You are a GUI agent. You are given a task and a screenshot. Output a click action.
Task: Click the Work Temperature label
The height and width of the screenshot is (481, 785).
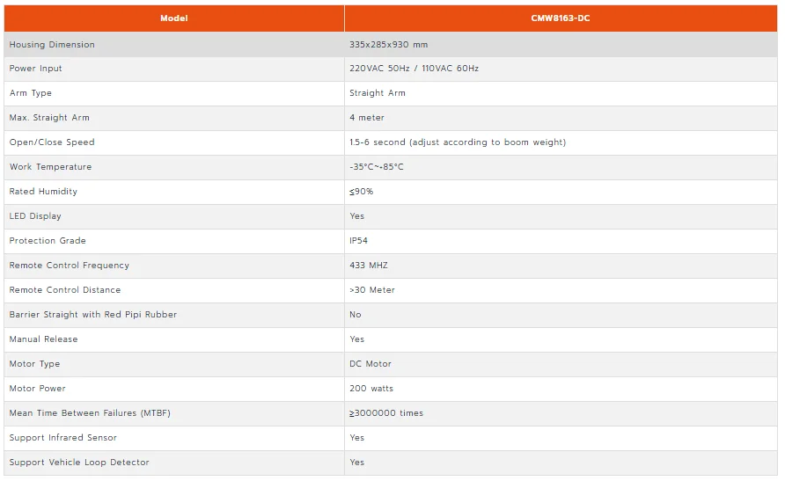pos(50,167)
